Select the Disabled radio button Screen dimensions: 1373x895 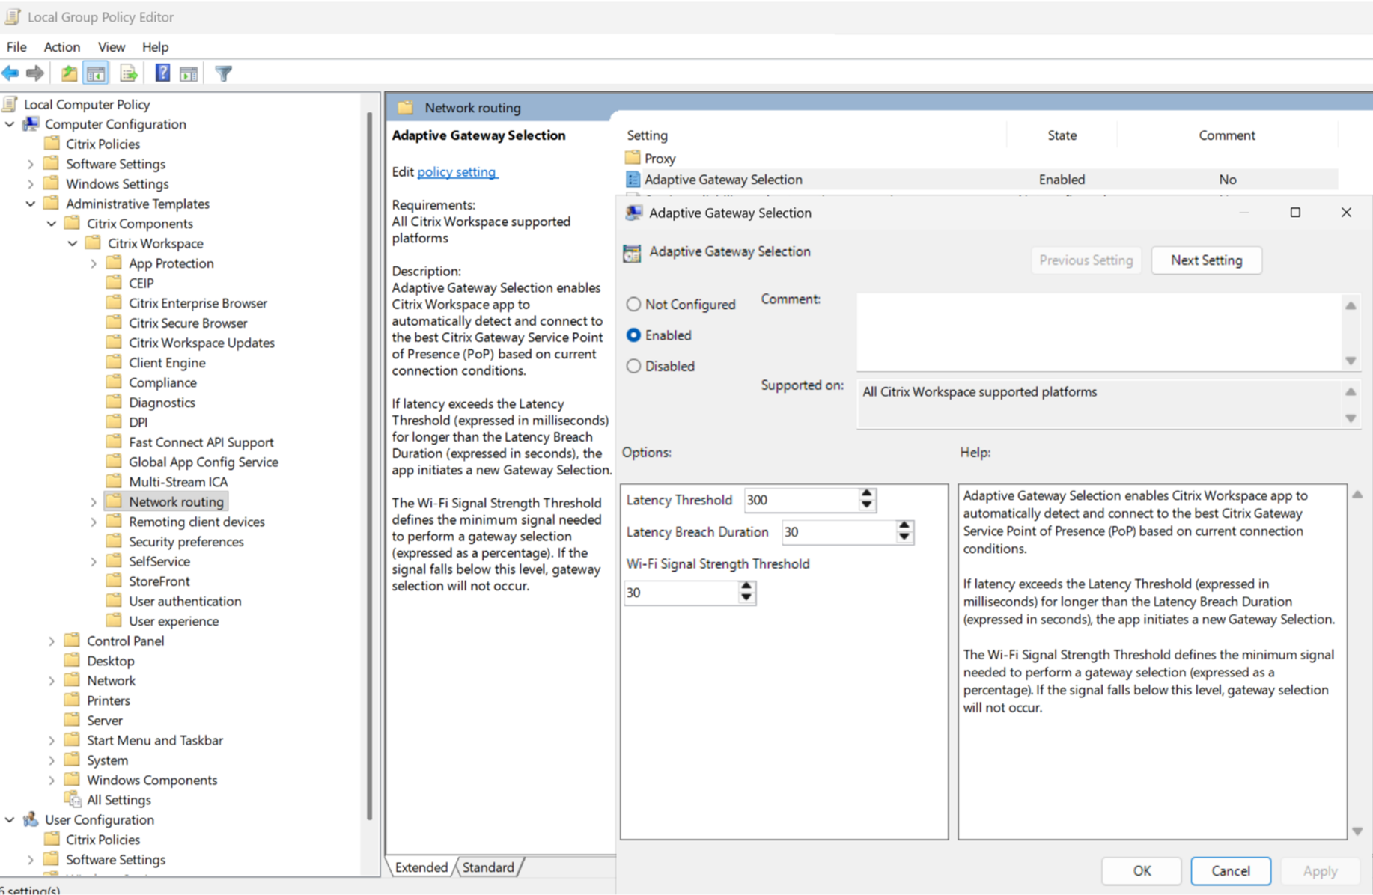click(634, 366)
